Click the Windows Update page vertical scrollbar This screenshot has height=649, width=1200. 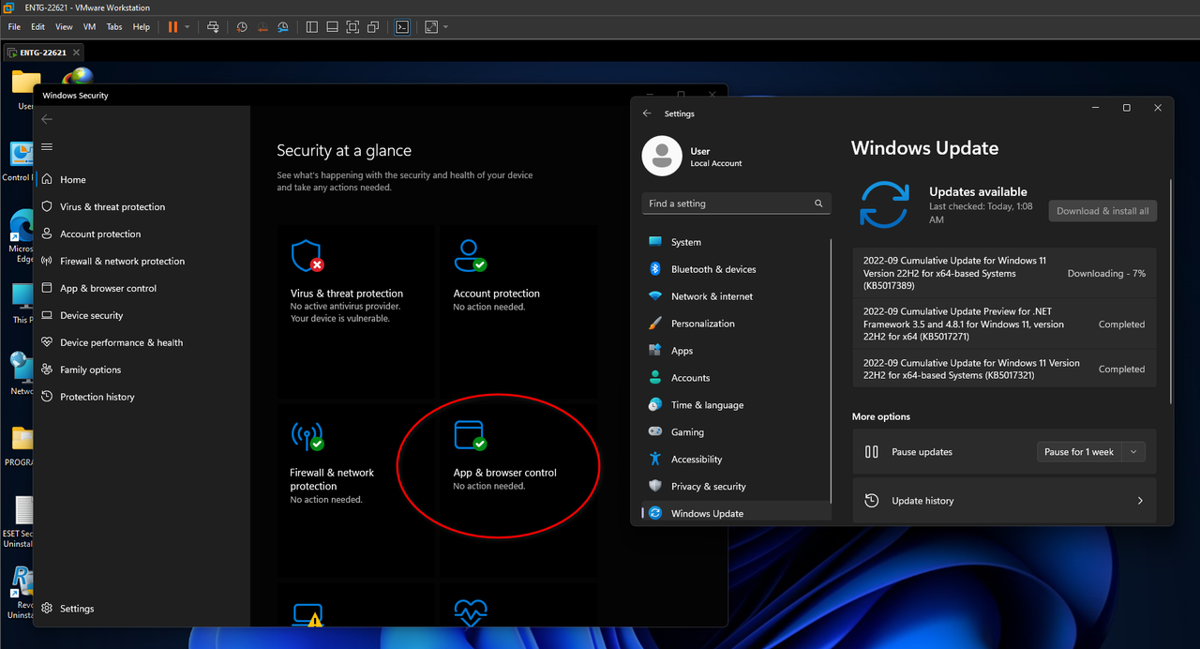click(1172, 291)
